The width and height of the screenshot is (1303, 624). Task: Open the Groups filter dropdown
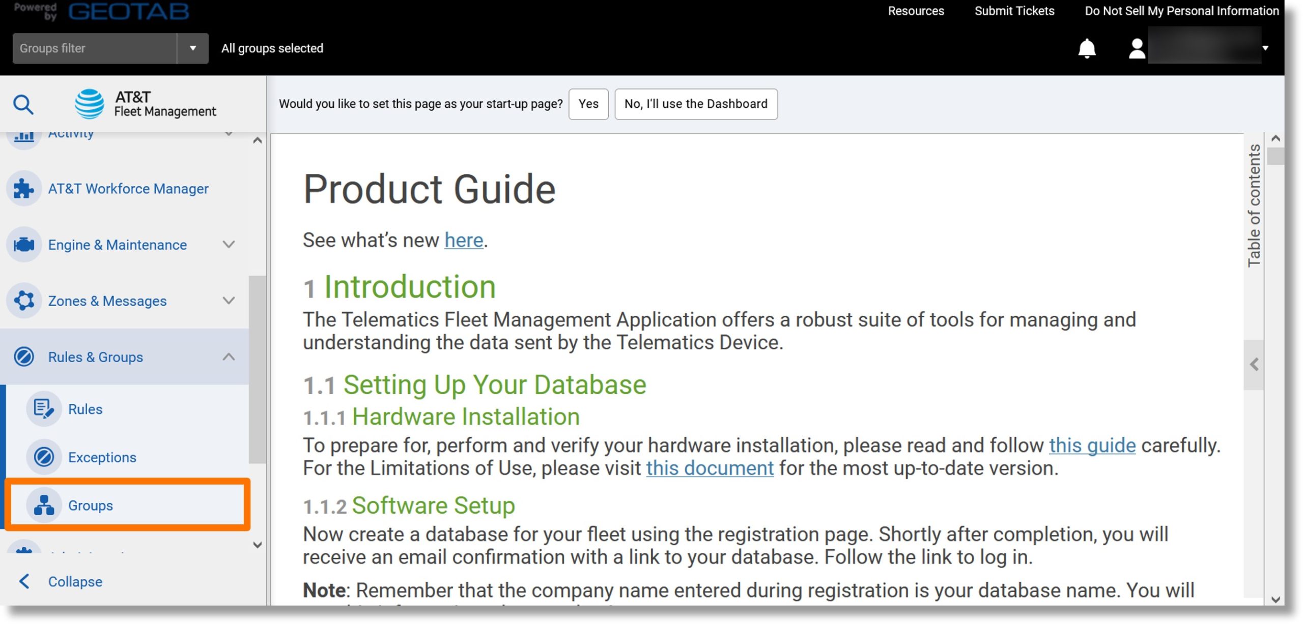pyautogui.click(x=191, y=47)
